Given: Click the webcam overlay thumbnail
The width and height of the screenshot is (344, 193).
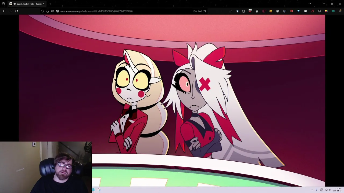Looking at the screenshot, I should 46,167.
